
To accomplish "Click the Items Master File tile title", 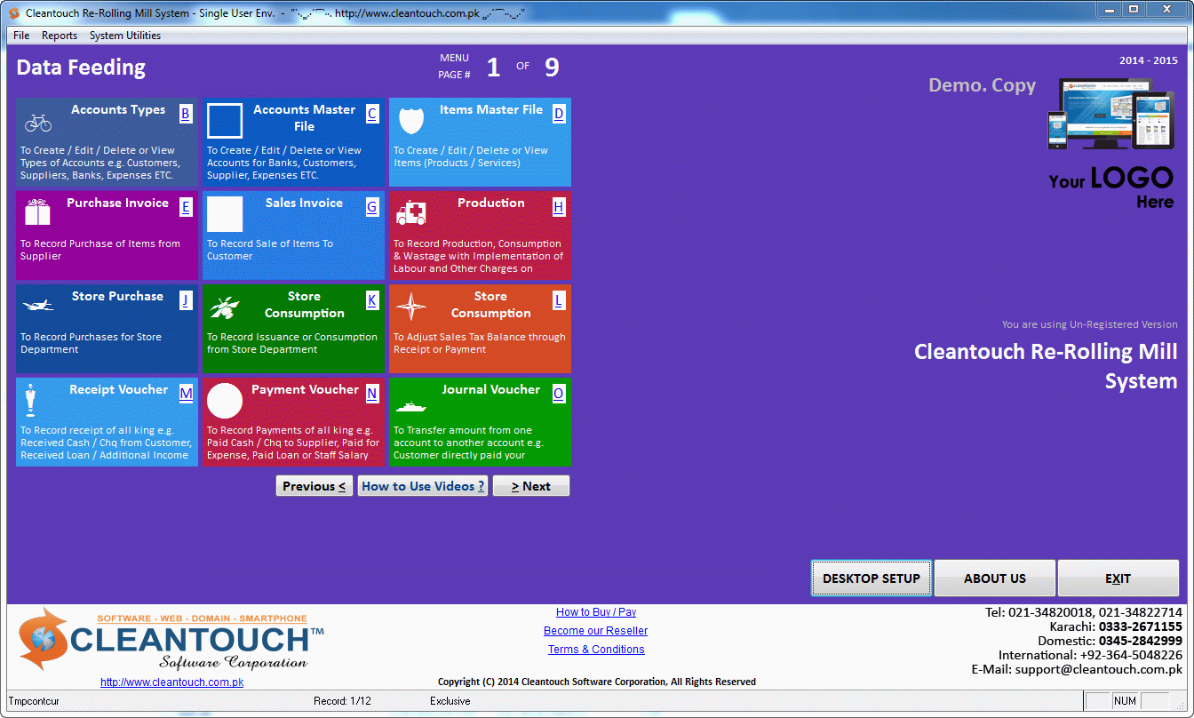I will (491, 110).
